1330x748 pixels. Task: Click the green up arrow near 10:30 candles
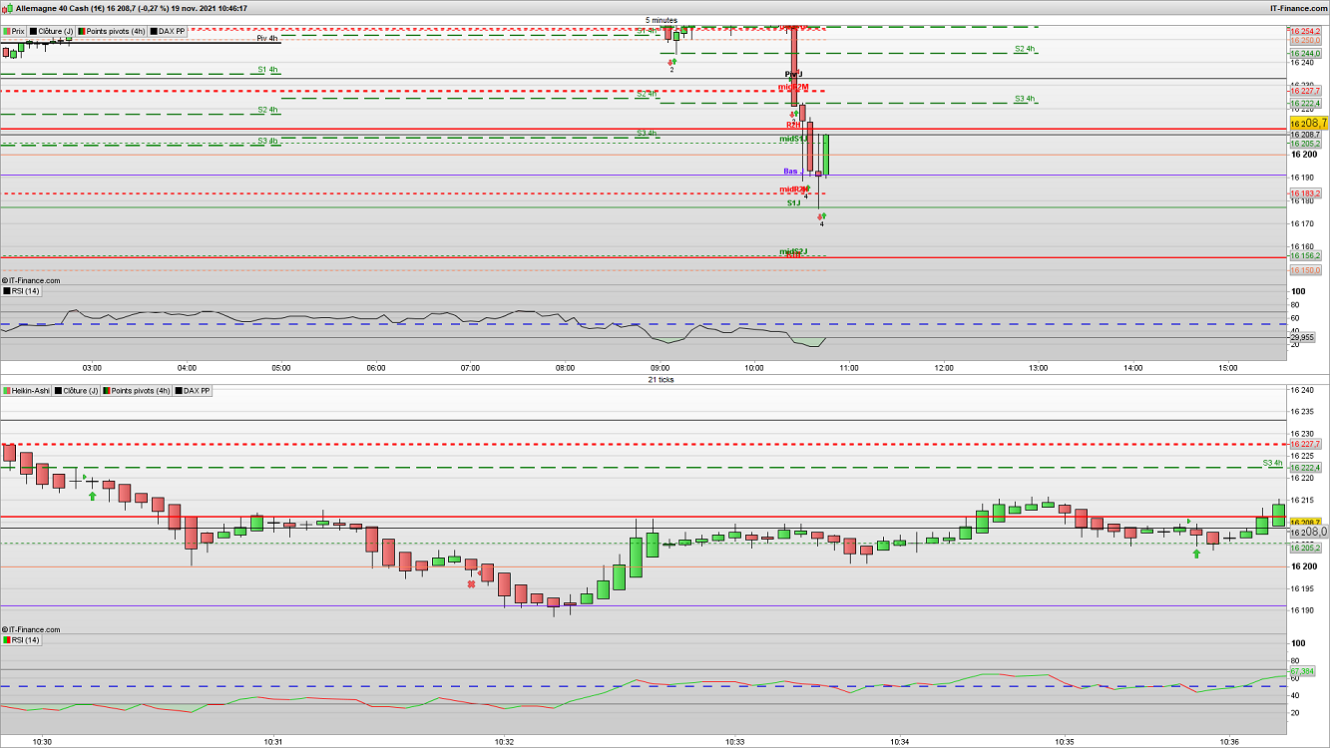pyautogui.click(x=93, y=495)
